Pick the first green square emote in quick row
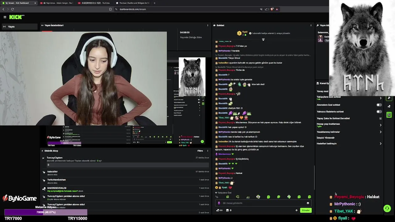 click(227, 197)
